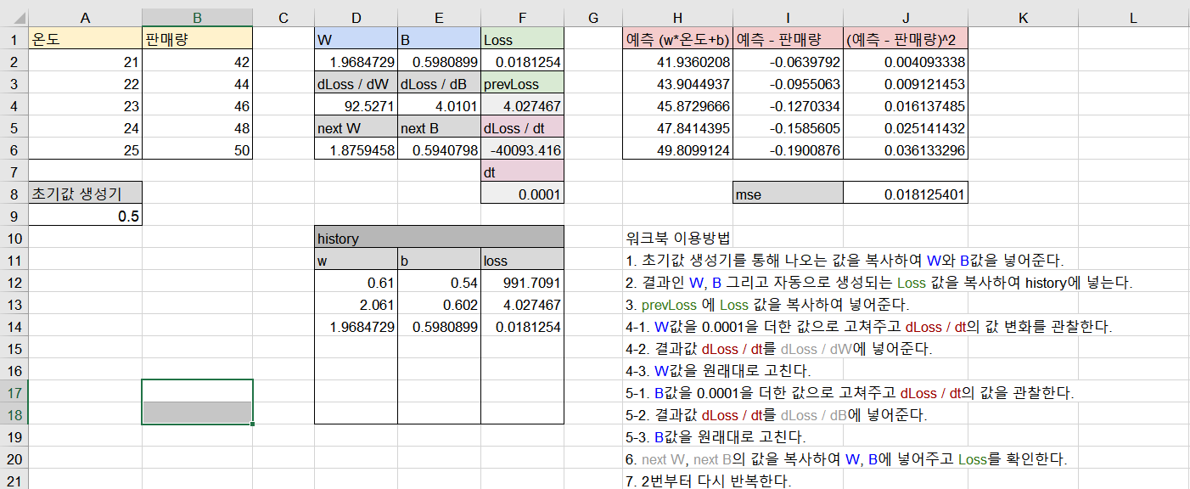Click B value 0.5980899 in row 2
The width and height of the screenshot is (1190, 489).
coord(439,61)
